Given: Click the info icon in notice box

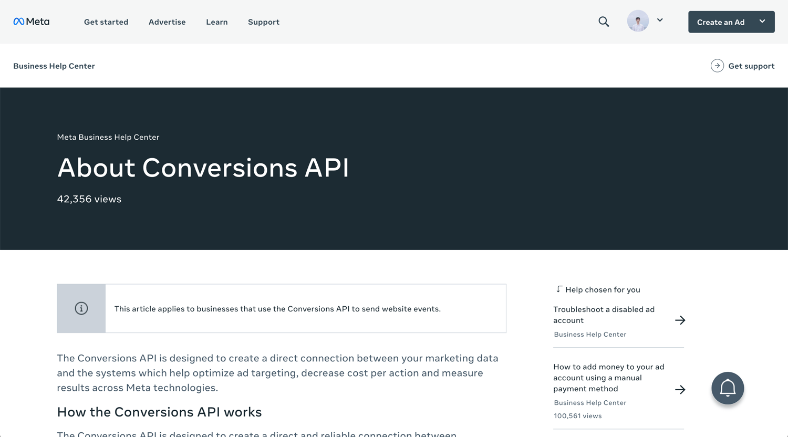Looking at the screenshot, I should tap(81, 308).
